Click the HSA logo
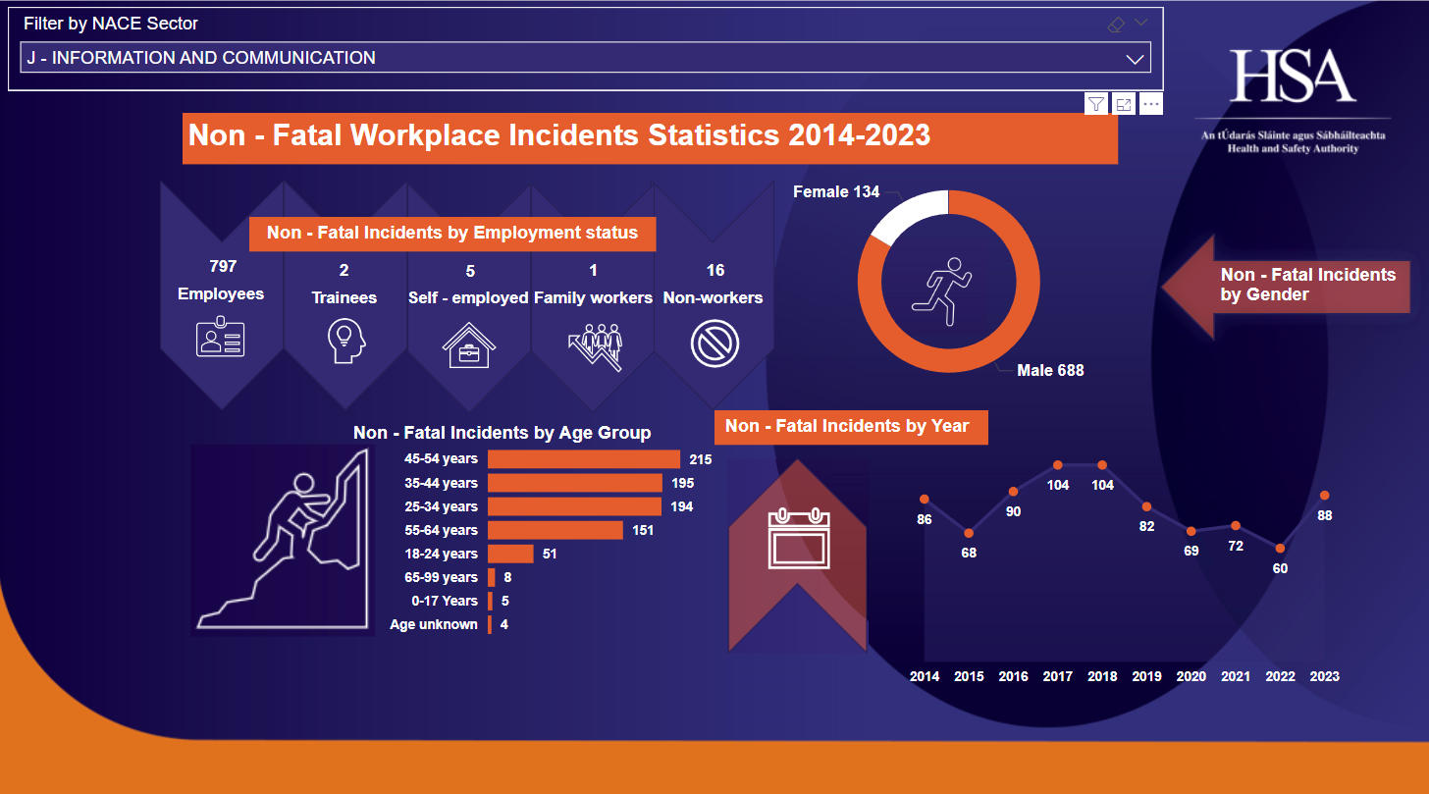This screenshot has width=1429, height=794. (1293, 79)
